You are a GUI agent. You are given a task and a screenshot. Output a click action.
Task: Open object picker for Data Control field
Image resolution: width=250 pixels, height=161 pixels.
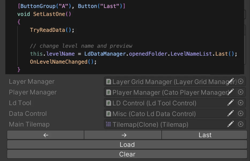(x=241, y=113)
